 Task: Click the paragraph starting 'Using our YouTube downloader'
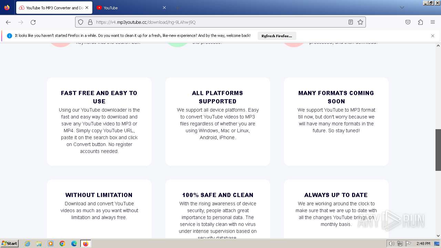coord(99,131)
